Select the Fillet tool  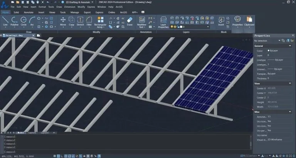89,20
